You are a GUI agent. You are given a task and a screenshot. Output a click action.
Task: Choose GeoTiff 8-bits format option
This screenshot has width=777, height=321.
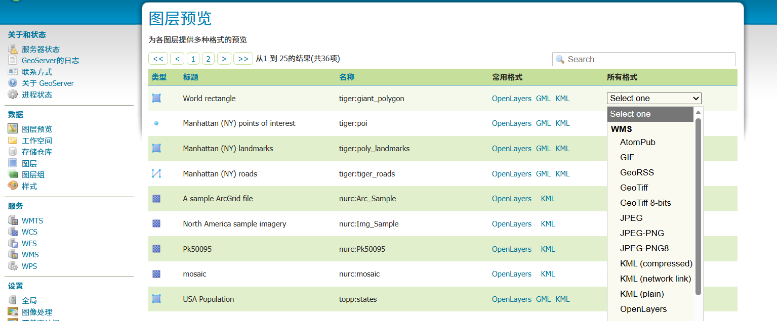[645, 203]
